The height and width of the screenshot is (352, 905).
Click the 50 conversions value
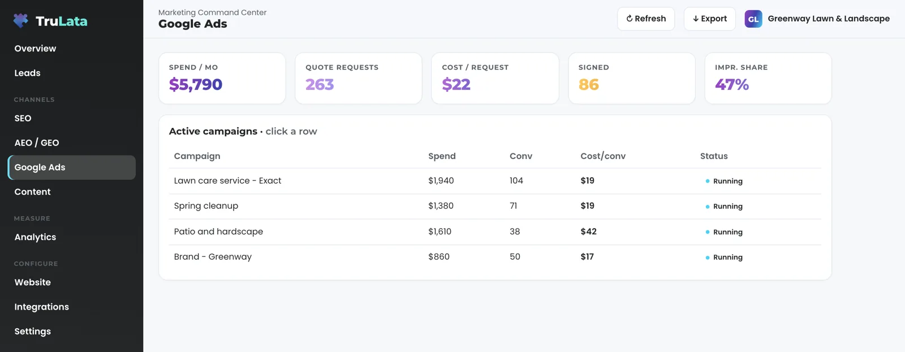(515, 257)
